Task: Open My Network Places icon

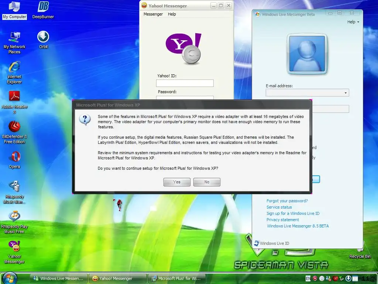Action: [14, 43]
